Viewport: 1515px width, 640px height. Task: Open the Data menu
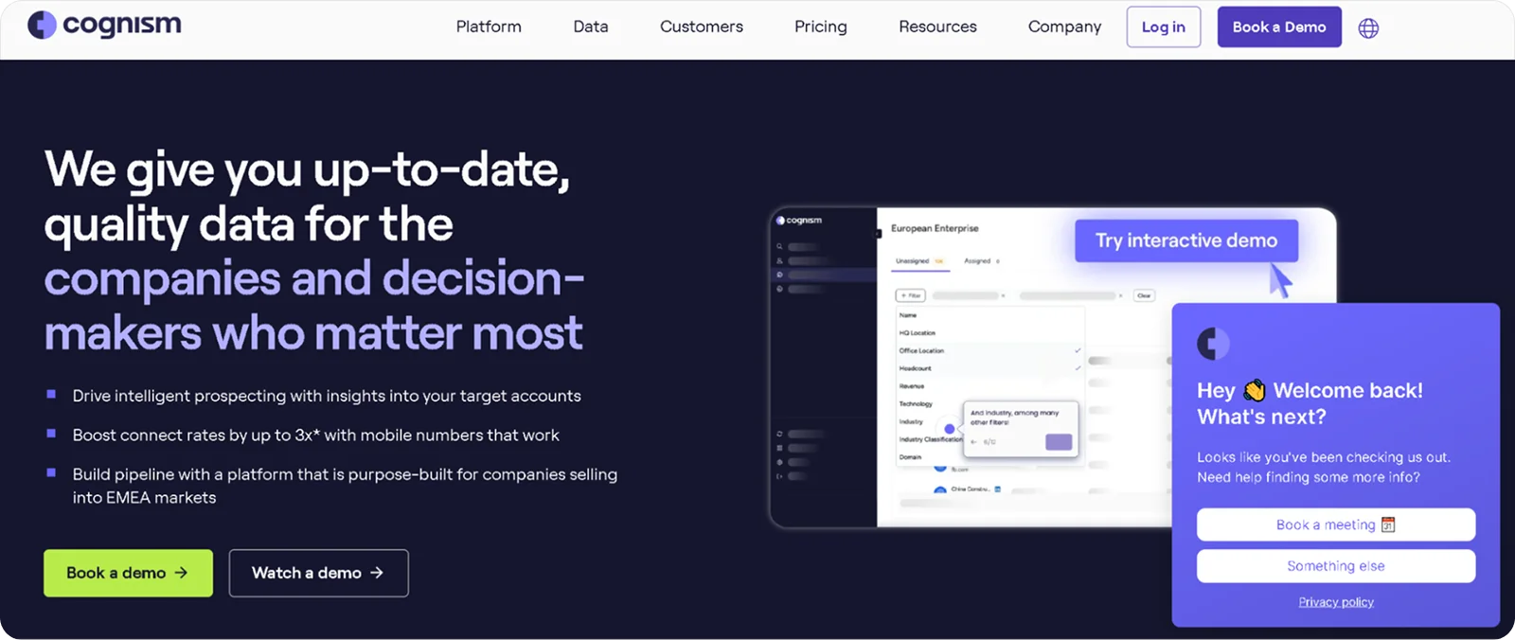(591, 27)
